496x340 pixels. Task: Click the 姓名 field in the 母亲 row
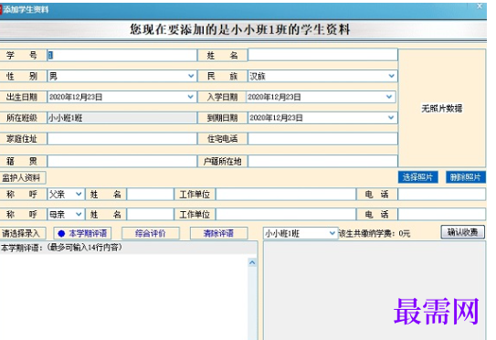tap(150, 214)
